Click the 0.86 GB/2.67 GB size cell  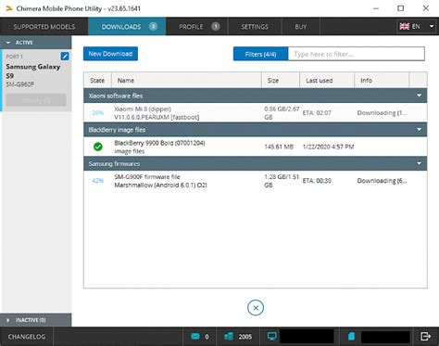coord(282,113)
